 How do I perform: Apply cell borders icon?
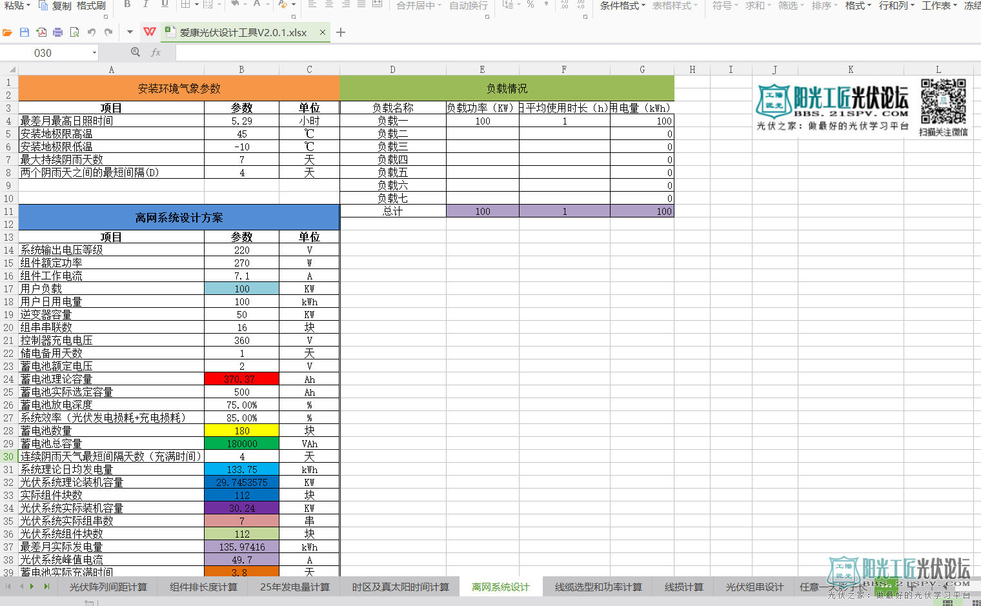[x=185, y=5]
